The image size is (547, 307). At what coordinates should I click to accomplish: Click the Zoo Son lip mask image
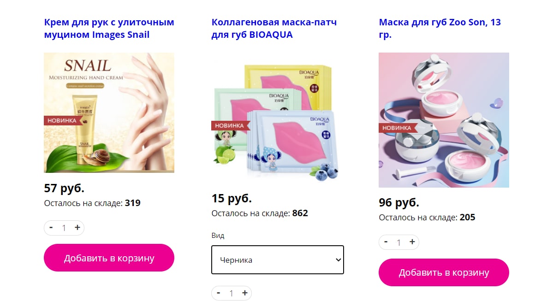444,120
